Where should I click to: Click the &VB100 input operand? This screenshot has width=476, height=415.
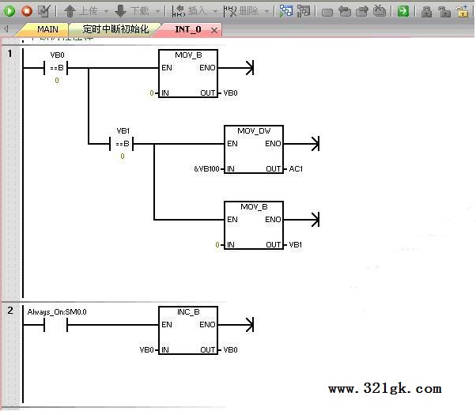click(x=206, y=169)
